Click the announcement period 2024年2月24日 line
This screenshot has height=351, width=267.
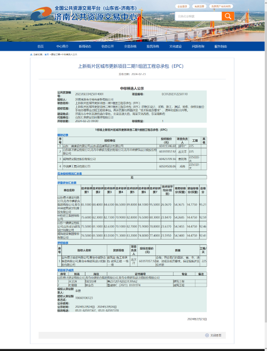[x=96, y=307]
